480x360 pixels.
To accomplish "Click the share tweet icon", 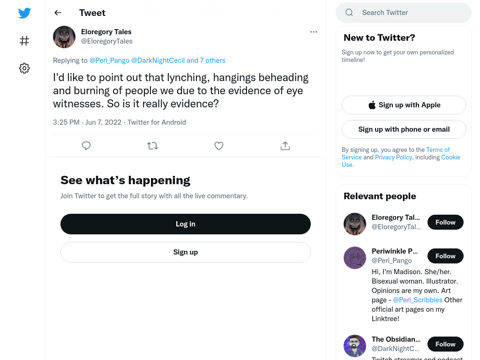I will pyautogui.click(x=285, y=146).
